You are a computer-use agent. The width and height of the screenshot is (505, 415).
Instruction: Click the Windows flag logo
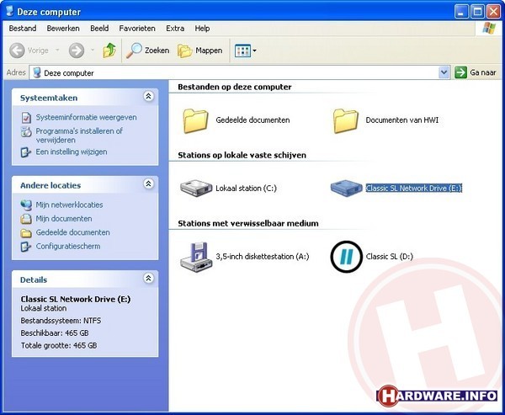(489, 29)
